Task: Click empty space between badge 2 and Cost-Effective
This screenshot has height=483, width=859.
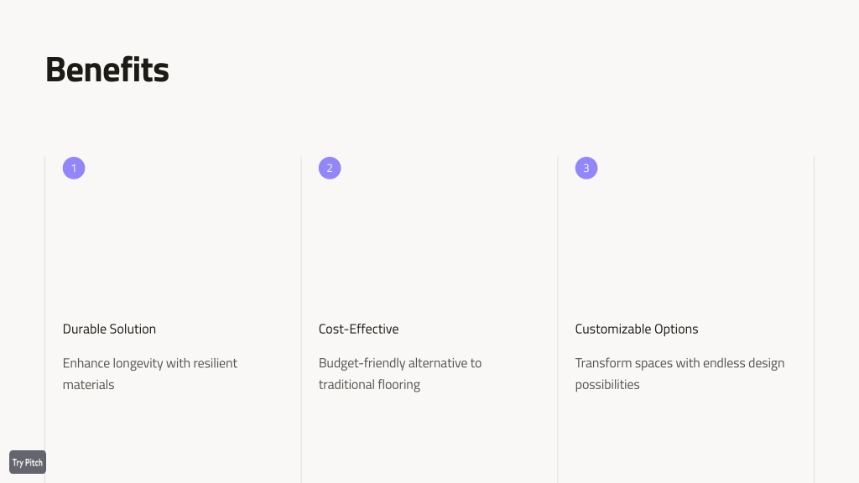Action: pos(429,249)
